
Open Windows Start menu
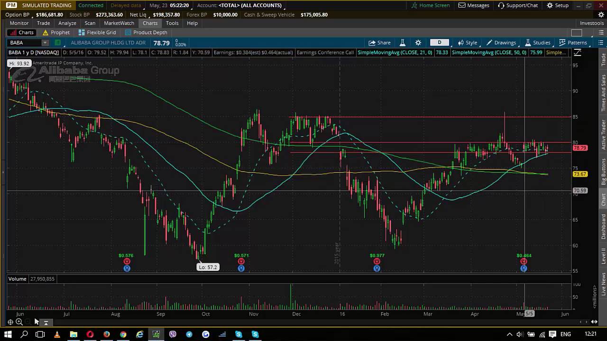[x=8, y=334]
